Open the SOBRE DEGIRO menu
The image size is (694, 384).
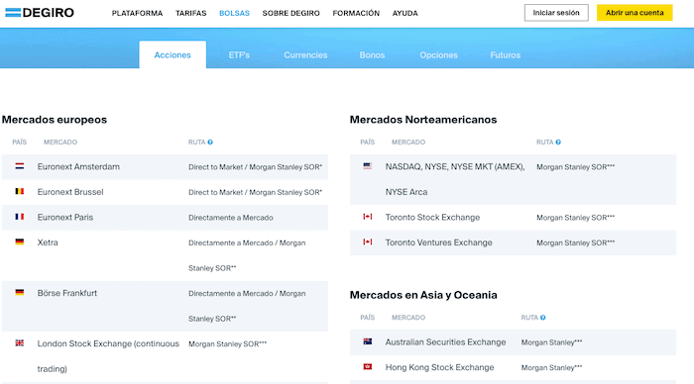pyautogui.click(x=290, y=13)
